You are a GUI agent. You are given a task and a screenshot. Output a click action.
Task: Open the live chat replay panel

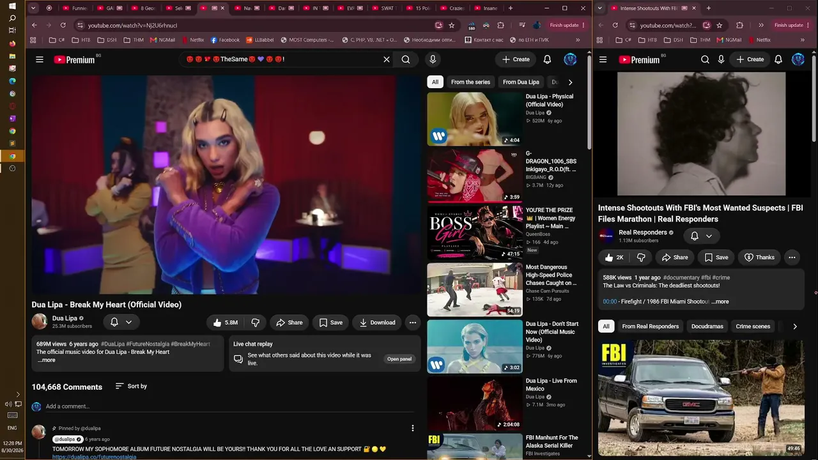(x=399, y=359)
